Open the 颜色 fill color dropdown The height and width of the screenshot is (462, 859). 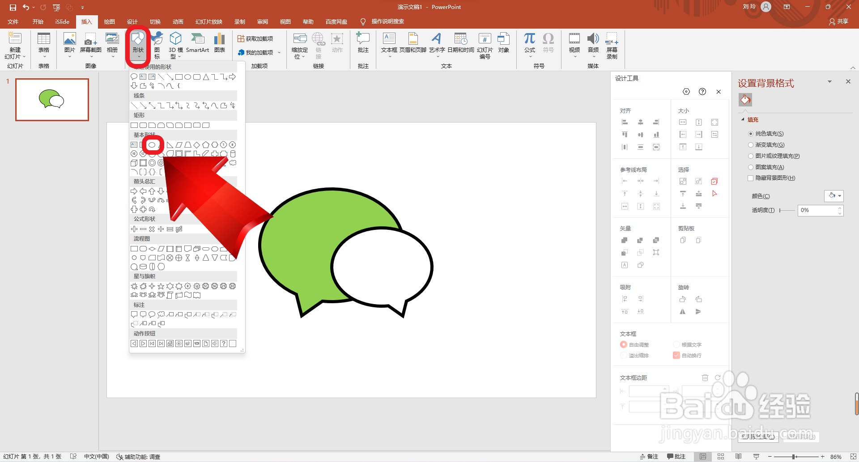tap(834, 196)
